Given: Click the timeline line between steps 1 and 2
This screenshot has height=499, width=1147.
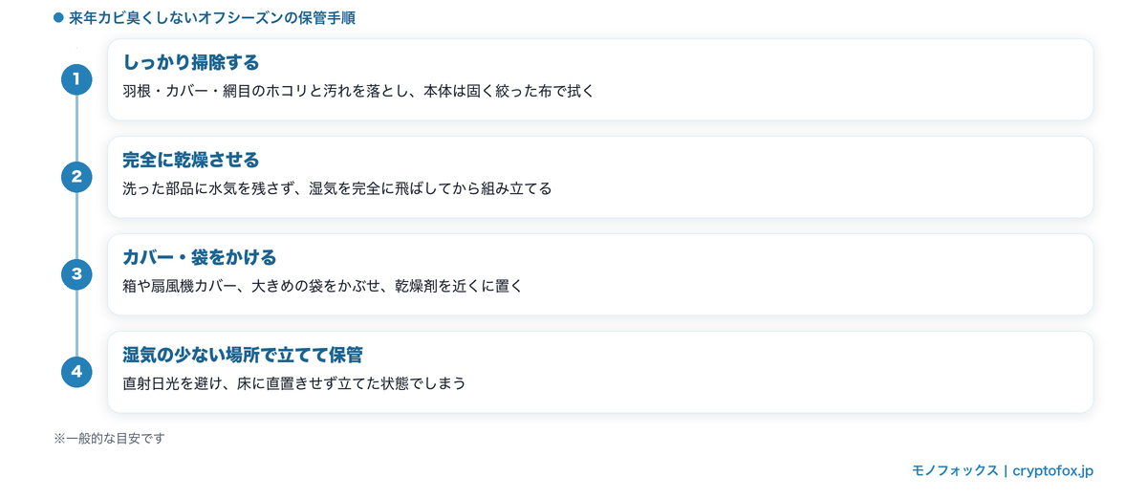Looking at the screenshot, I should (76, 127).
